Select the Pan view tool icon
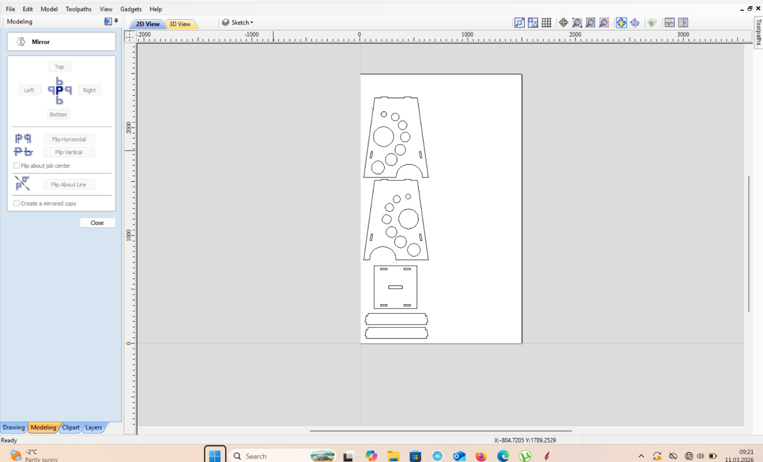 click(x=563, y=22)
